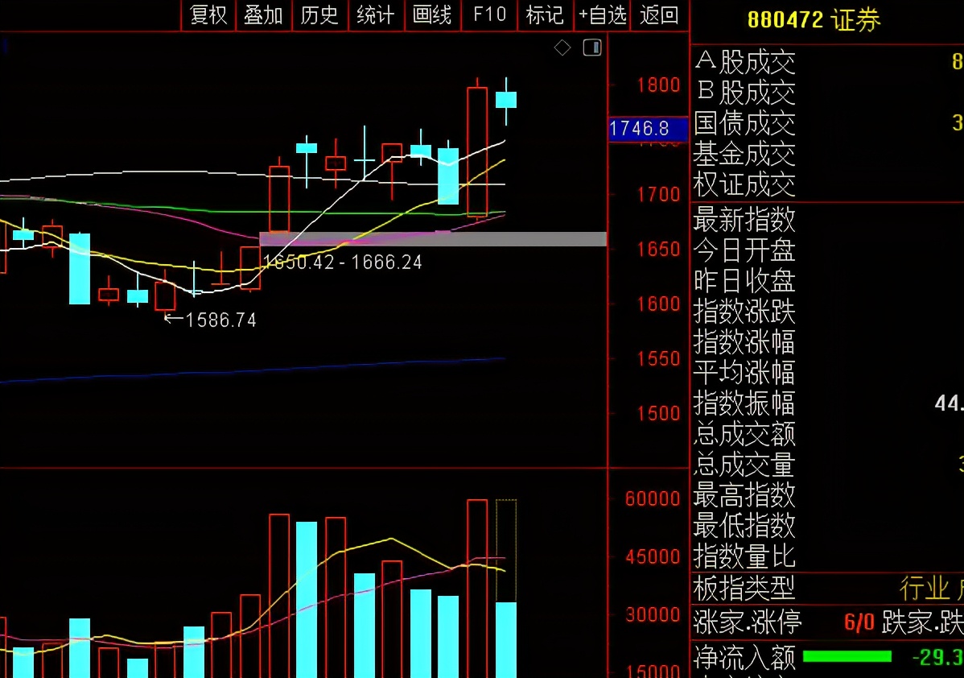This screenshot has height=678, width=964.
Task: Click the 30000 volume axis label
Action: pos(653,614)
